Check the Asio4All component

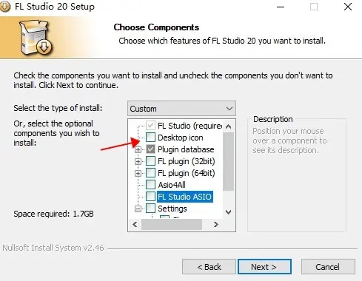tap(150, 185)
